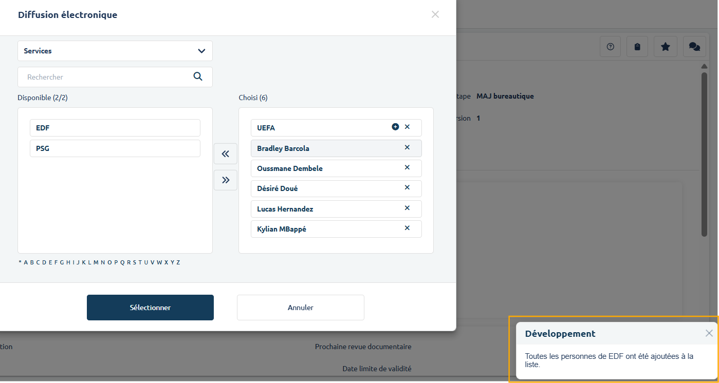
Task: Remove Kylian MBappé from chosen list
Action: 407,228
